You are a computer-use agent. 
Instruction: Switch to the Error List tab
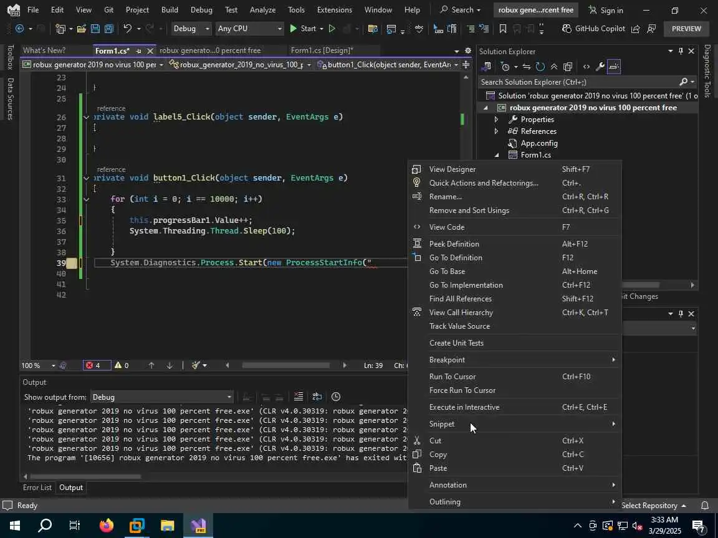coord(37,488)
